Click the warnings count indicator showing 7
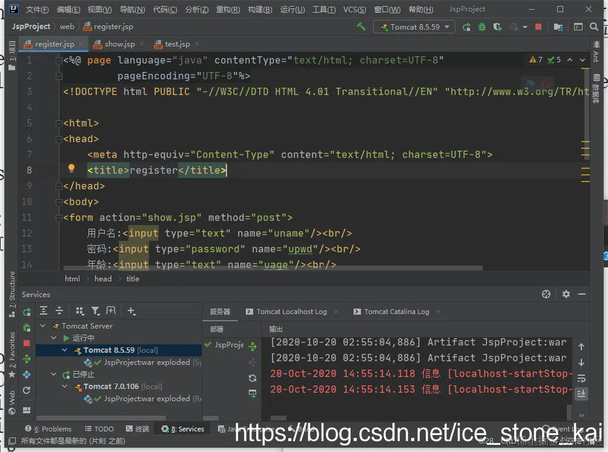This screenshot has height=452, width=608. (536, 60)
